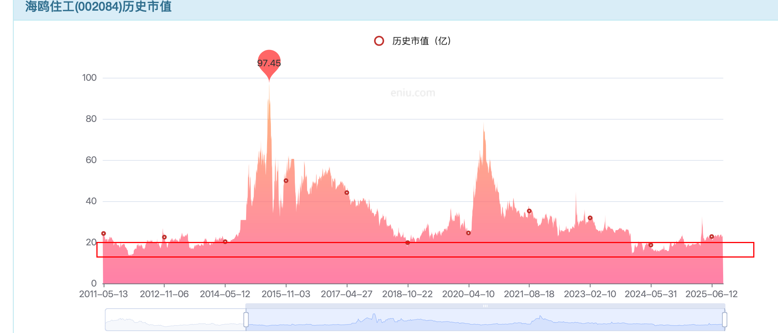
Task: Click the data point above 2024-05-31
Action: click(x=651, y=245)
